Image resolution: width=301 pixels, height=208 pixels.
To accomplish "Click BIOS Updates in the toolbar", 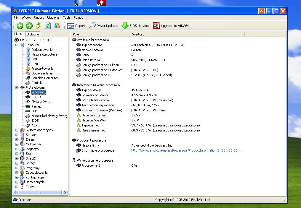I will 135,26.
